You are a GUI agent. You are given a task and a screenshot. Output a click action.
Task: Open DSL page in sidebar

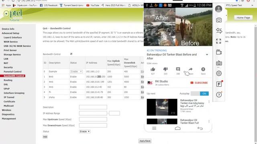point(6,84)
